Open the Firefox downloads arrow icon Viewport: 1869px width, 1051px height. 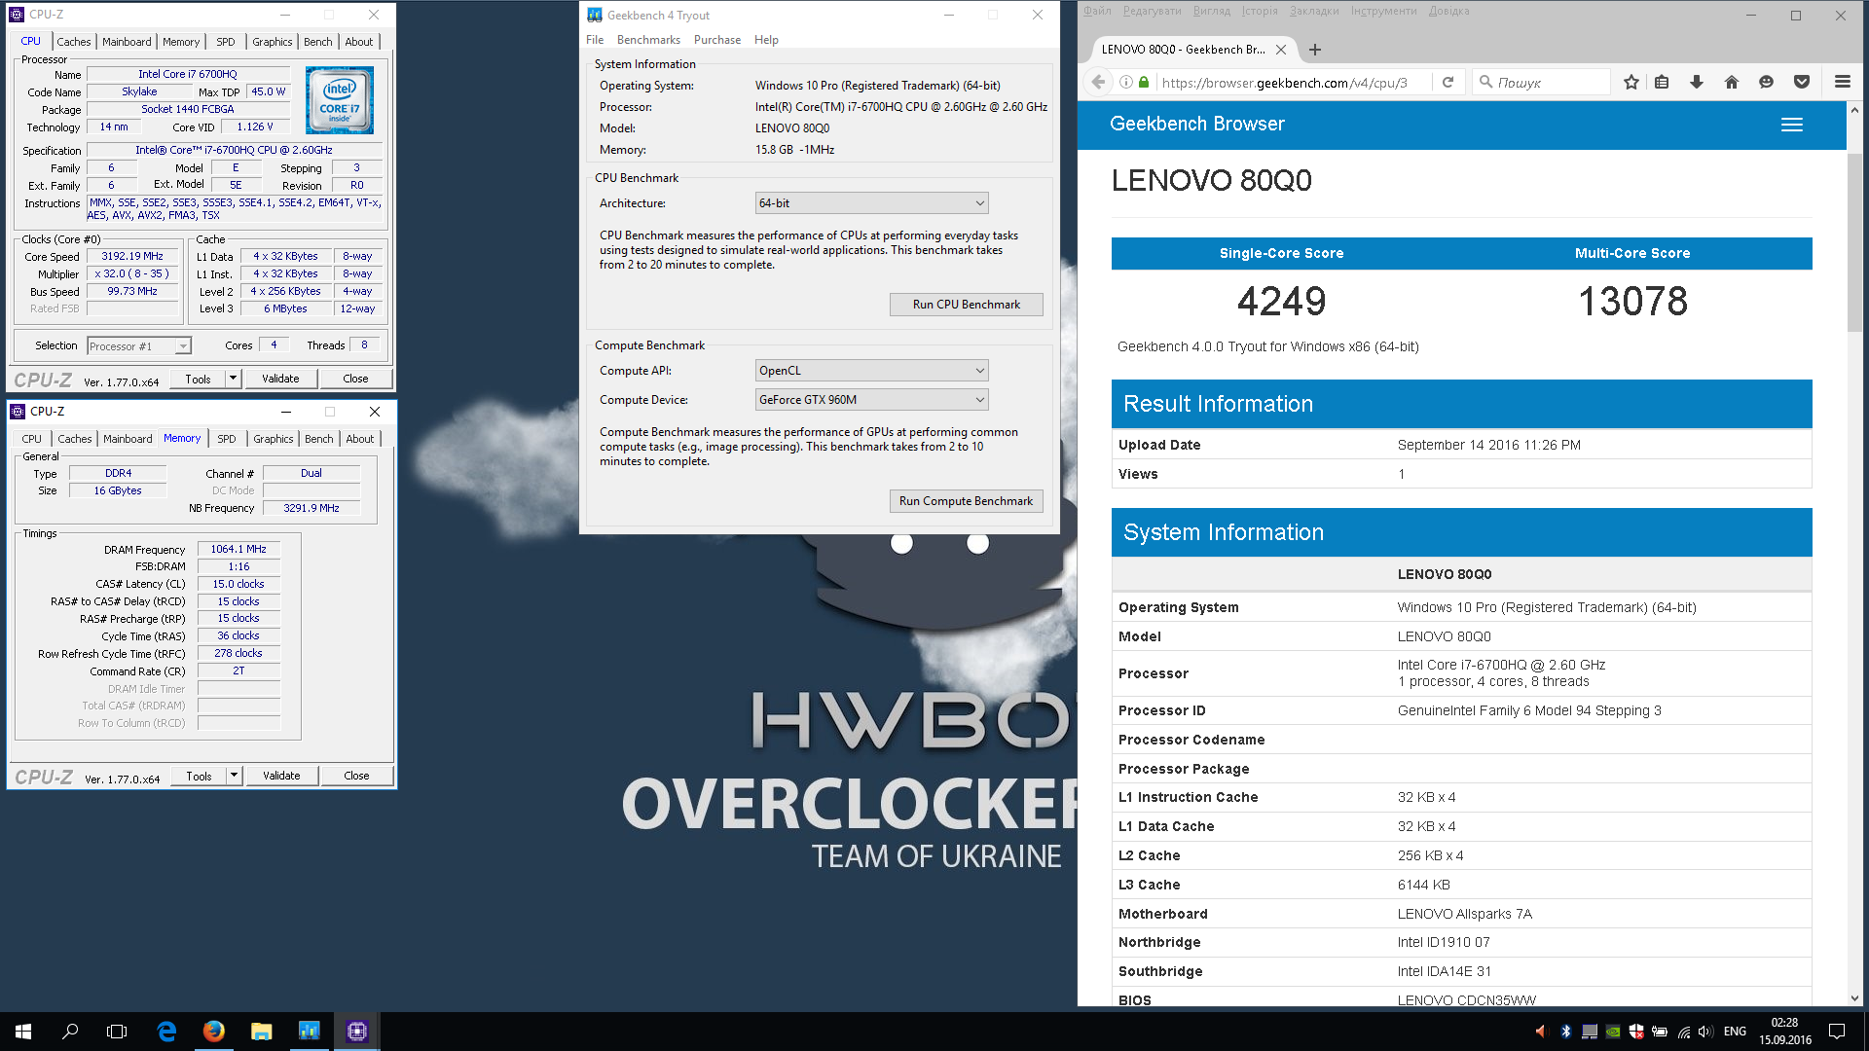pyautogui.click(x=1697, y=83)
